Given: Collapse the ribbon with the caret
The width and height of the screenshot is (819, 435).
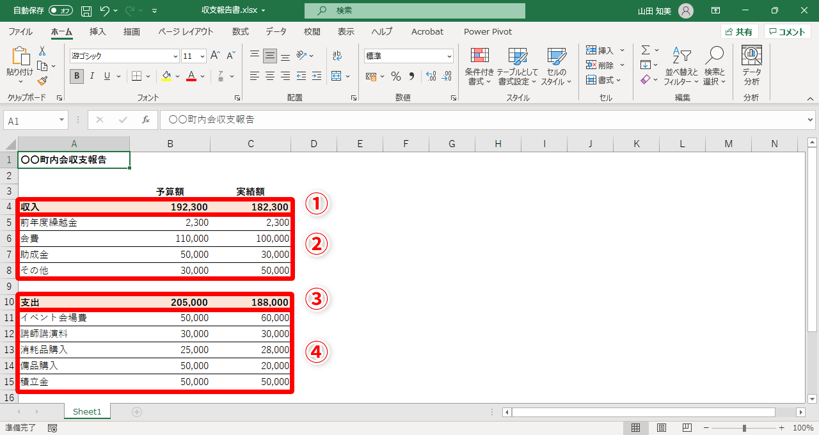Looking at the screenshot, I should click(810, 99).
